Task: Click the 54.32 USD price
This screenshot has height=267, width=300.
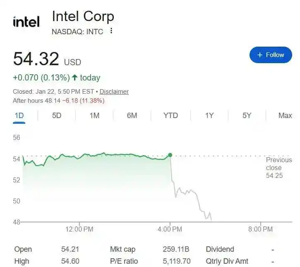Action: (36, 59)
